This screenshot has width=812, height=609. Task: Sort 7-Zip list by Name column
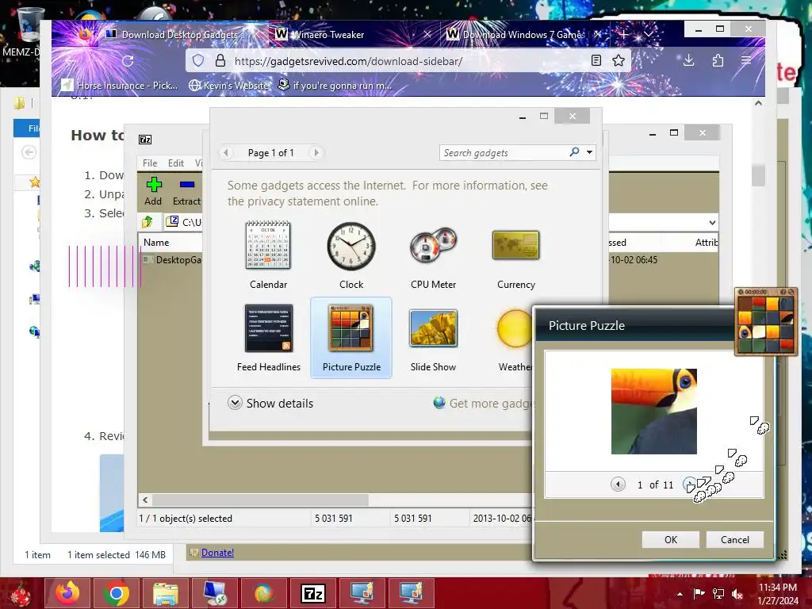tap(171, 243)
